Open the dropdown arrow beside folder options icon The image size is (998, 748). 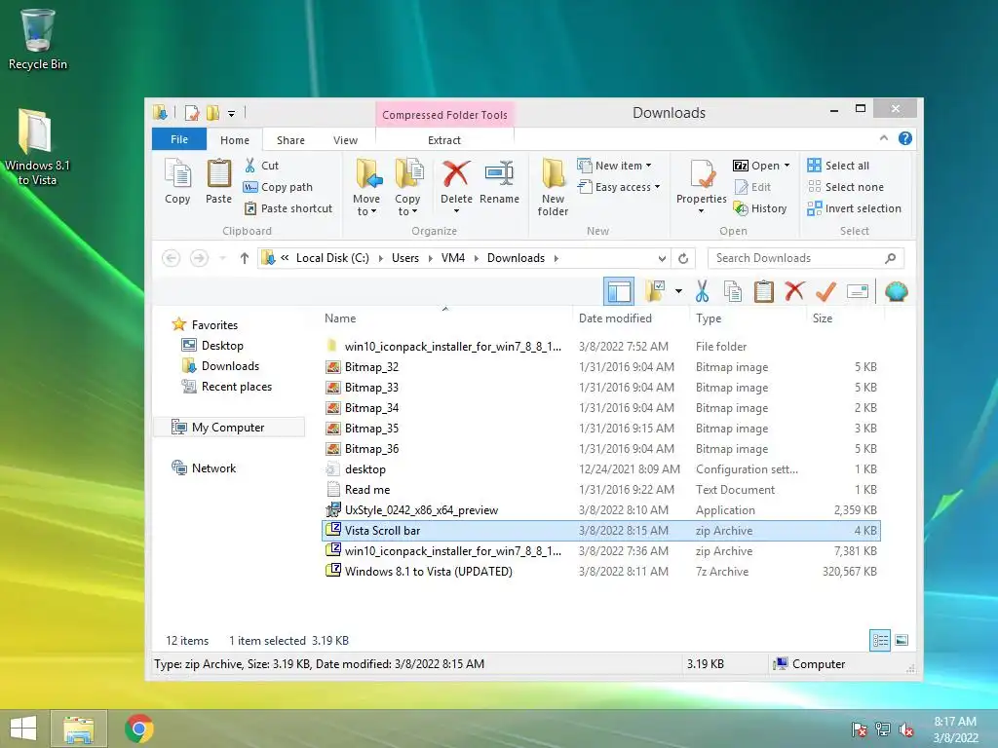tap(678, 291)
